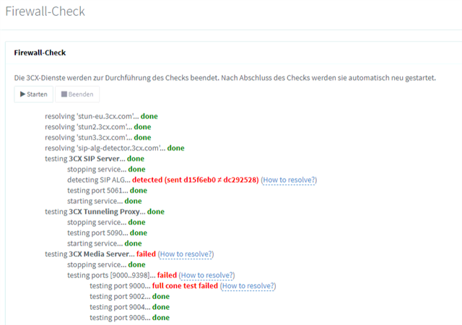The width and height of the screenshot is (462, 325).
Task: Select the Firewall-Check page title
Action: click(45, 12)
